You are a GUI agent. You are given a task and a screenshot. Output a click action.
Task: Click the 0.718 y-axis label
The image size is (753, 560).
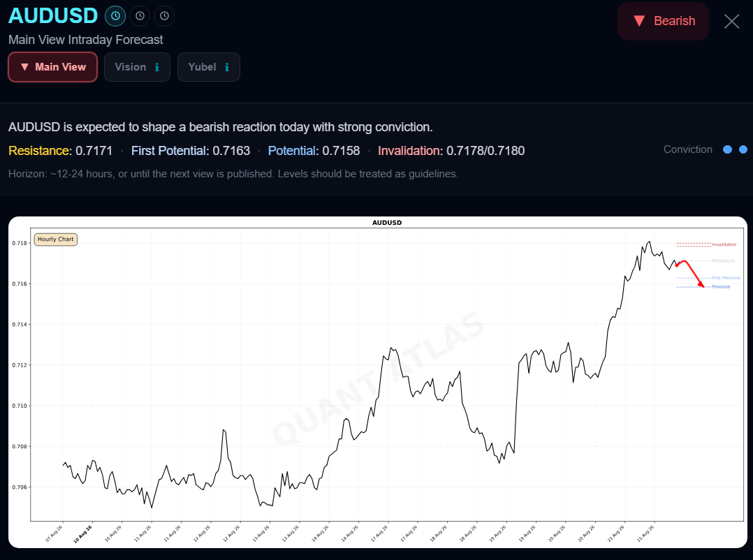20,243
